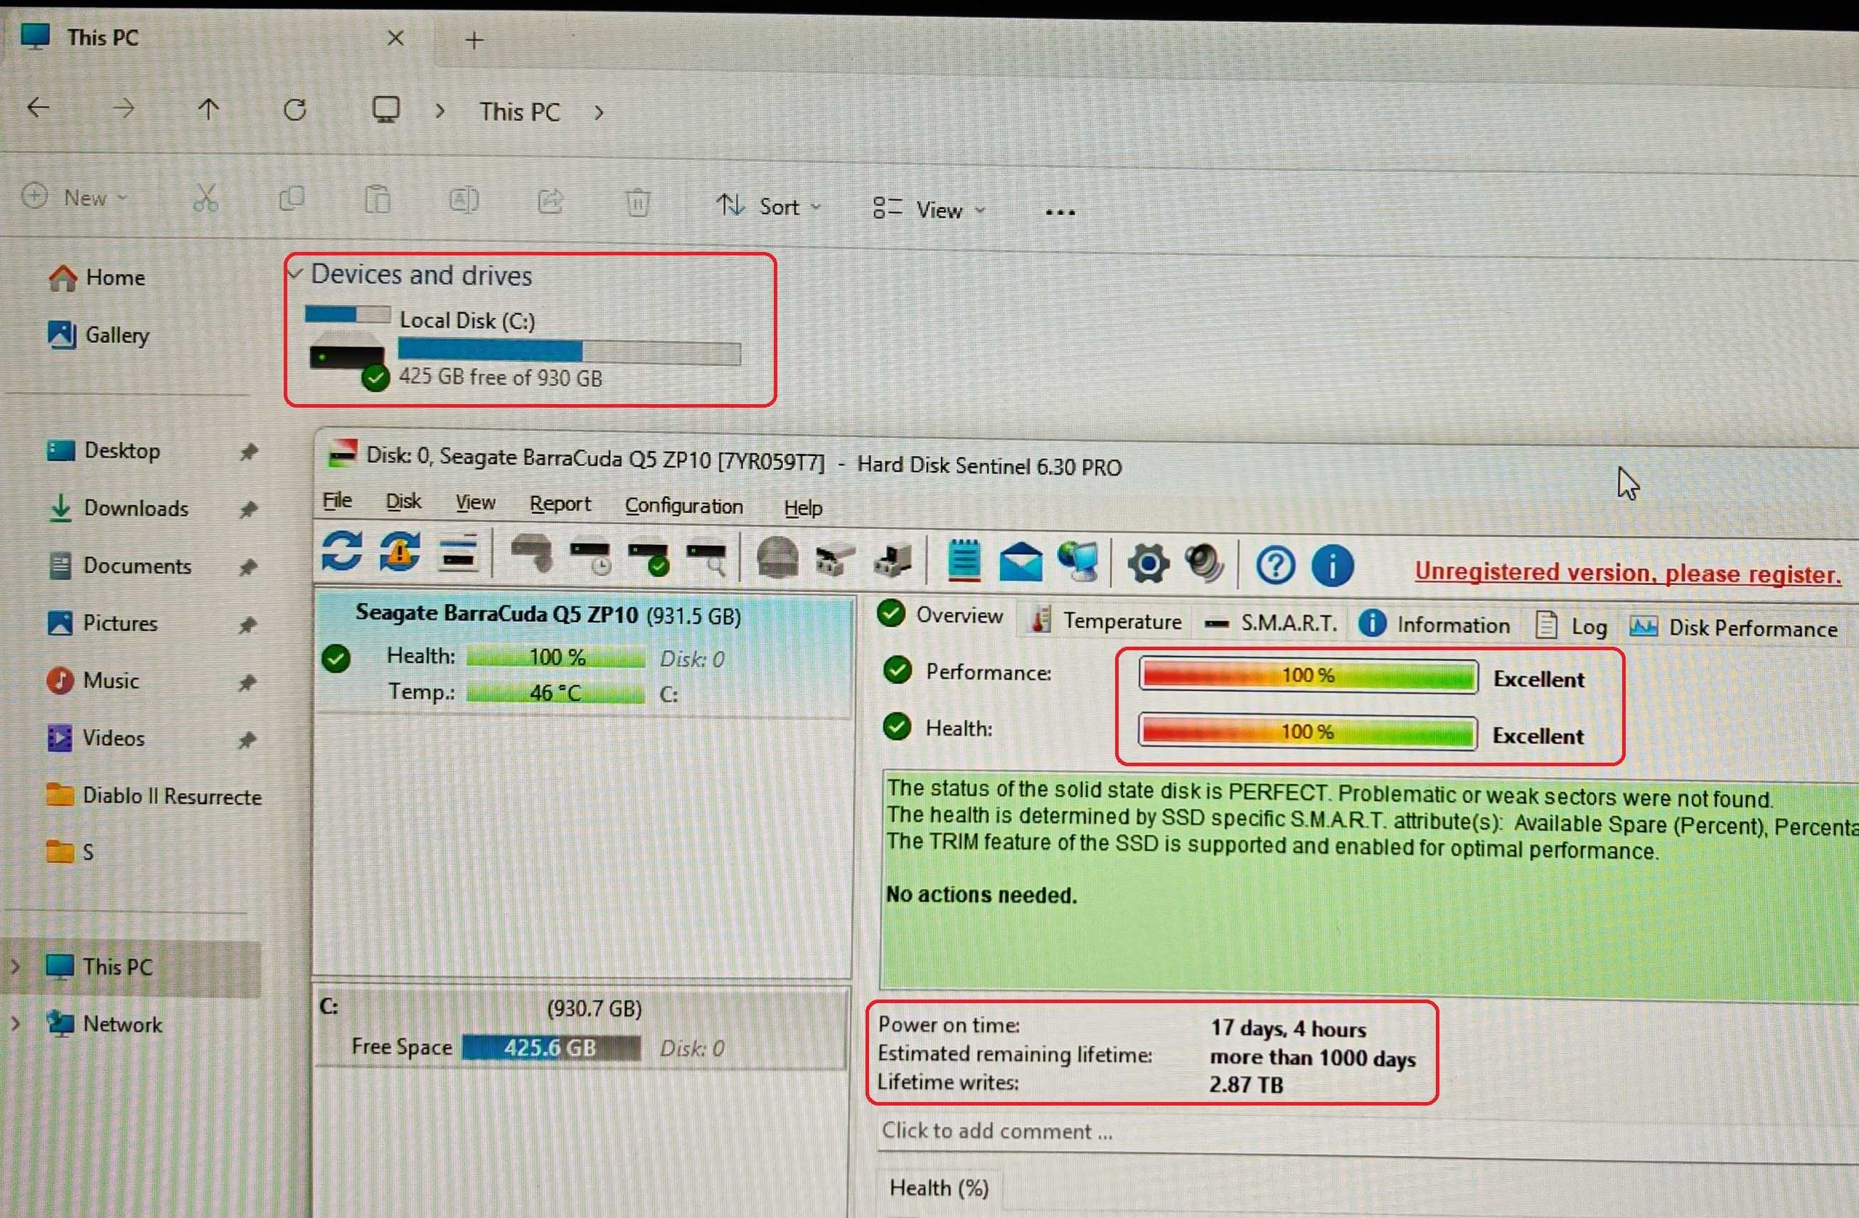Click the blue Refresh arrows toolbar icon
The height and width of the screenshot is (1218, 1859).
pos(342,551)
